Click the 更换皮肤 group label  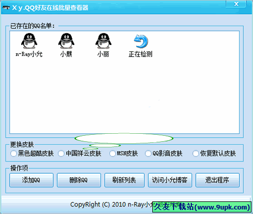click(22, 144)
